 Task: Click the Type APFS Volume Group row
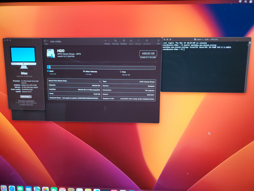point(128,82)
